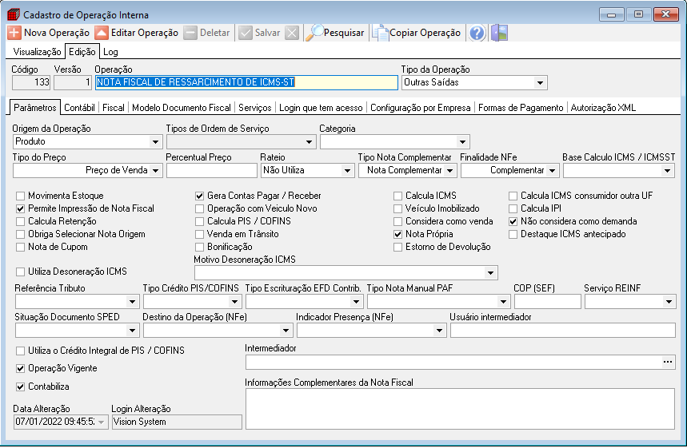Enable the Destaque ICMS antecipado checkbox
This screenshot has height=448, width=687.
(513, 234)
